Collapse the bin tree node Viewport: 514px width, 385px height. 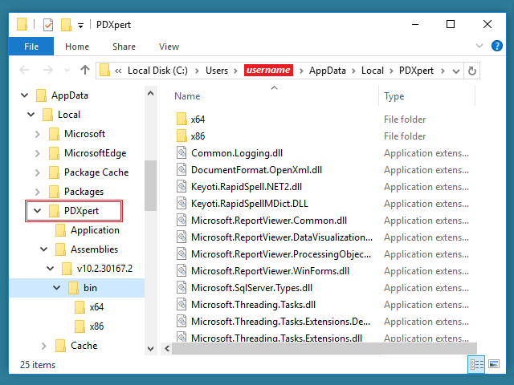tap(57, 288)
